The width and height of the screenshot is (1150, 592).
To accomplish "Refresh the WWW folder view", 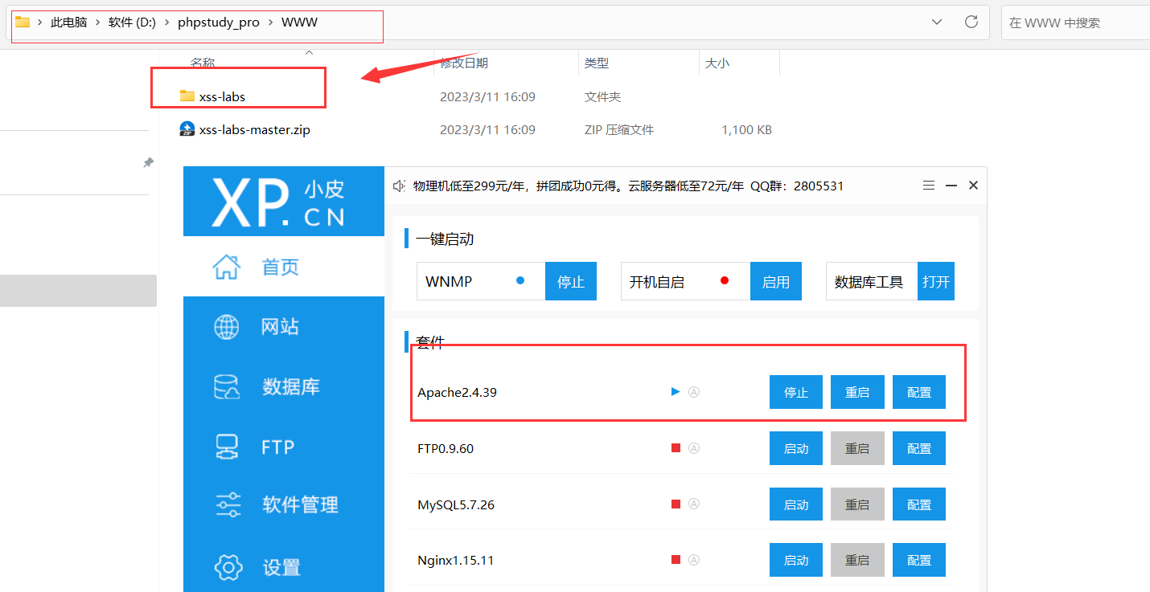I will point(971,22).
